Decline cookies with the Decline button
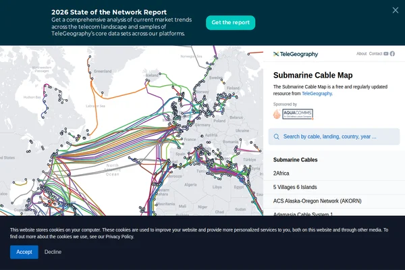Image resolution: width=405 pixels, height=270 pixels. click(53, 252)
